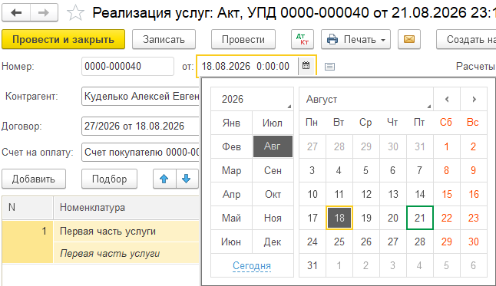Select month Июл
496x286 pixels.
pos(273,123)
